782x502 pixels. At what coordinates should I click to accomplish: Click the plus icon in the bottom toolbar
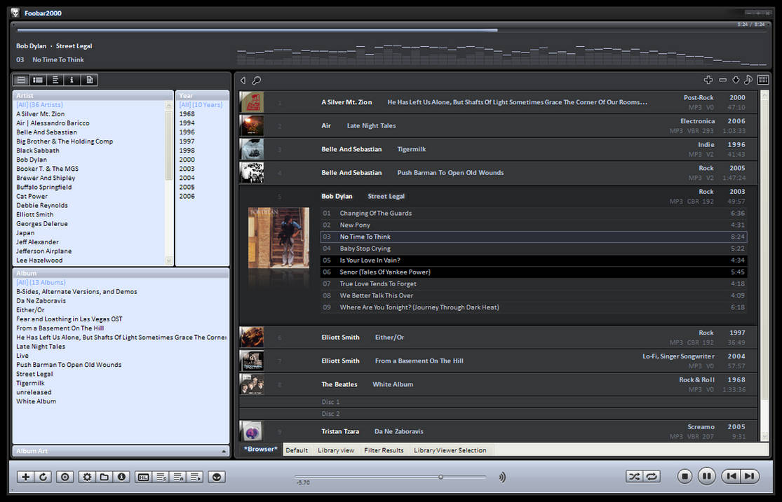coord(25,477)
